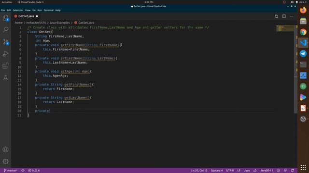
Task: Open the Visual Studio Code app menu
Action: (30, 2)
